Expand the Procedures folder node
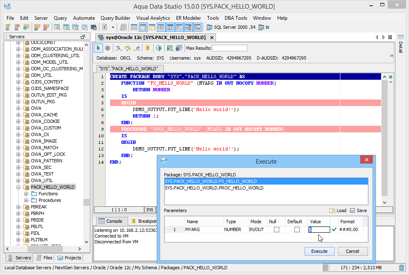The height and width of the screenshot is (275, 409). (x=26, y=200)
